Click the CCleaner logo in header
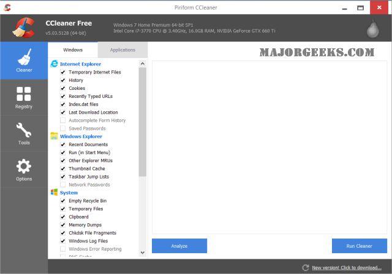392x274 pixels. point(24,28)
